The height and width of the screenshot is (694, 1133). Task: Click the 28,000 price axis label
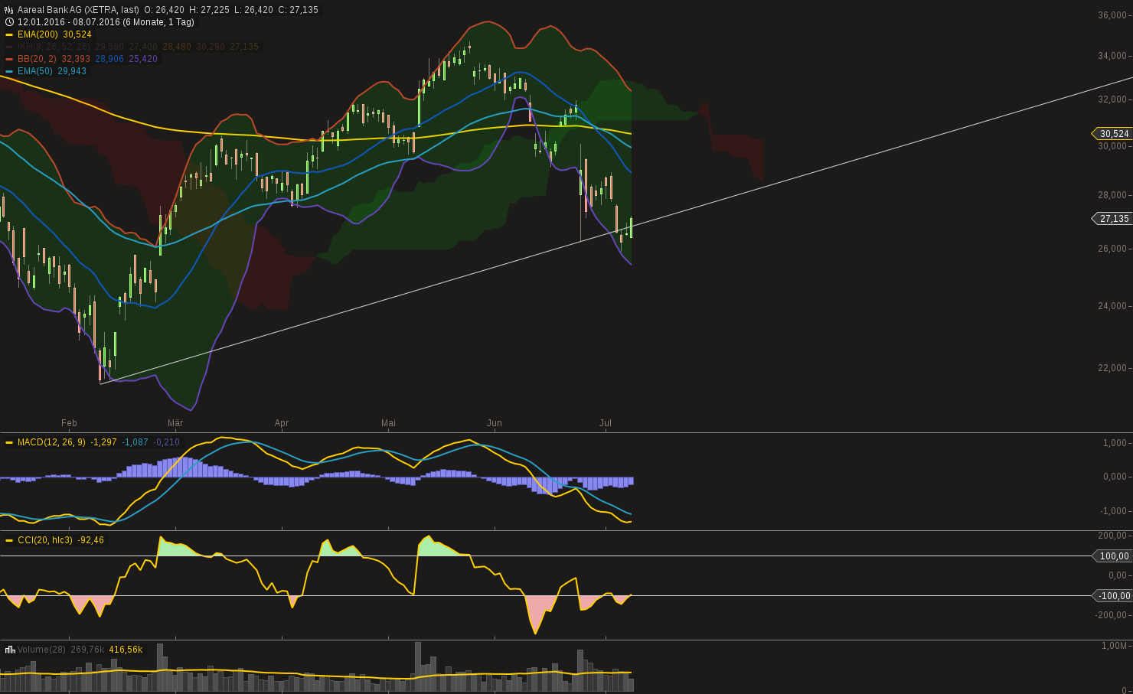[x=1112, y=195]
